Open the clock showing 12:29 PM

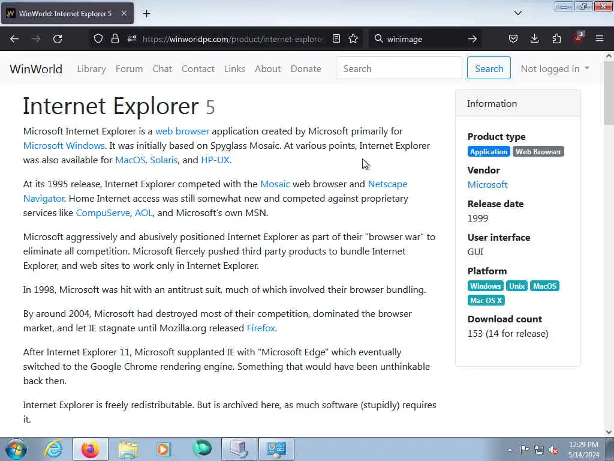click(x=583, y=450)
